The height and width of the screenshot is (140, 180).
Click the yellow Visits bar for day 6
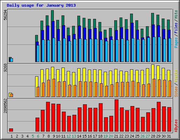point(37,82)
